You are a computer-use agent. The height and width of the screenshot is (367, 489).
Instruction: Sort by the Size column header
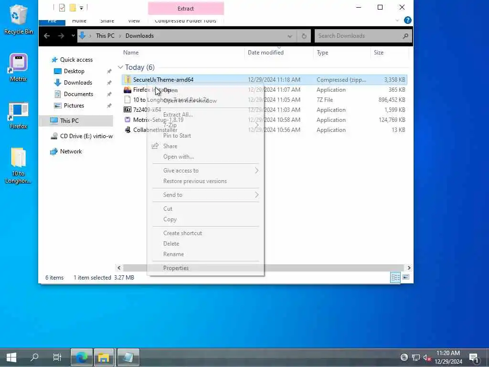point(379,53)
